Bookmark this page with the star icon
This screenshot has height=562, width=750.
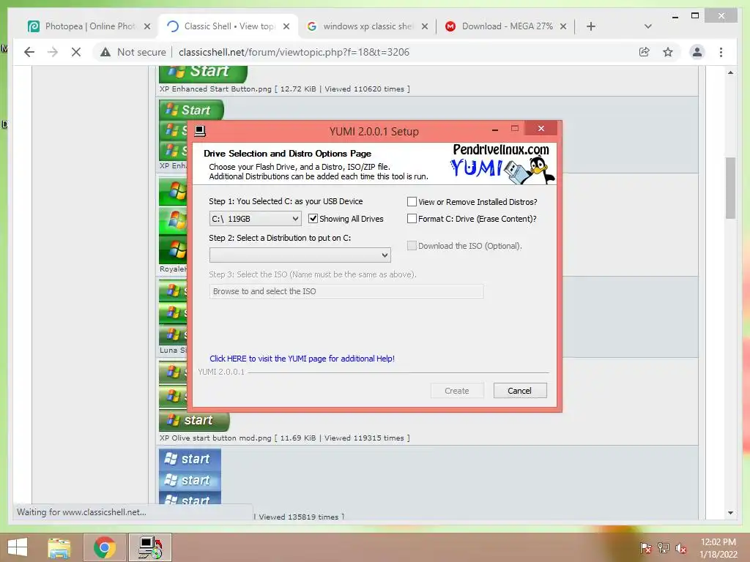[668, 52]
